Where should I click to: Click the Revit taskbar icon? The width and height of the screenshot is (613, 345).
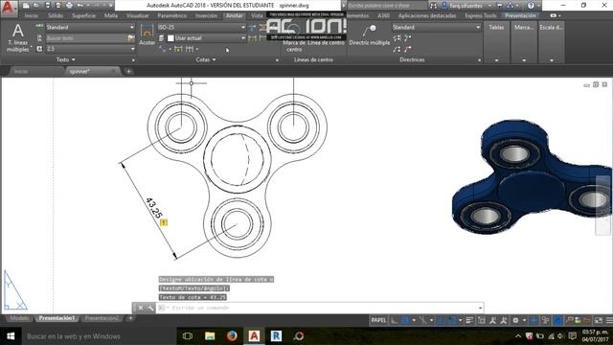[x=276, y=336]
